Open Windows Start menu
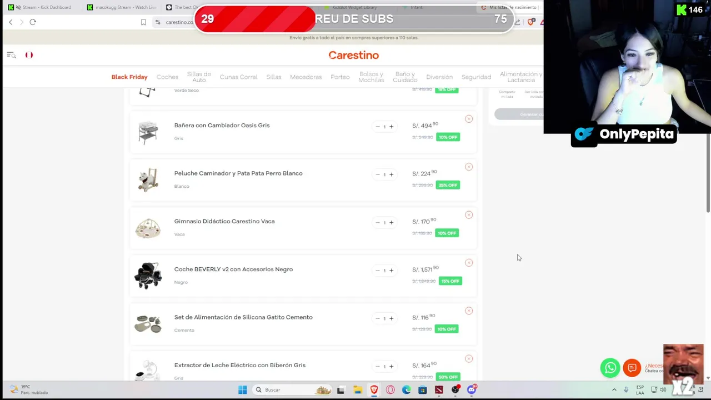The image size is (711, 400). click(x=243, y=390)
